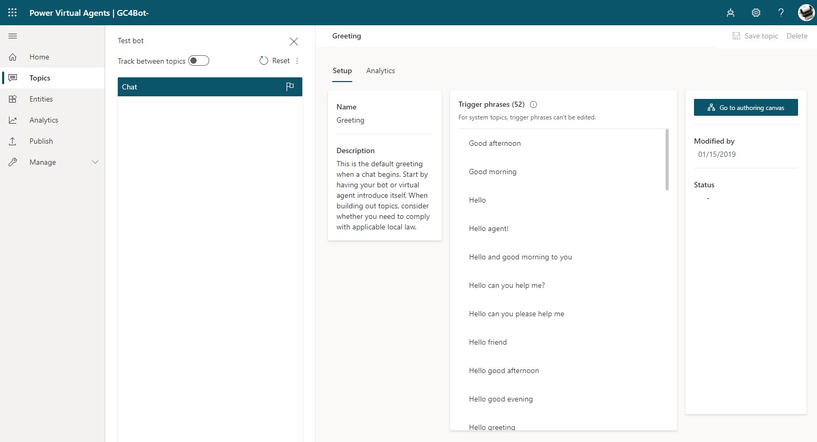817x442 pixels.
Task: Click the Reset button label
Action: coord(281,61)
